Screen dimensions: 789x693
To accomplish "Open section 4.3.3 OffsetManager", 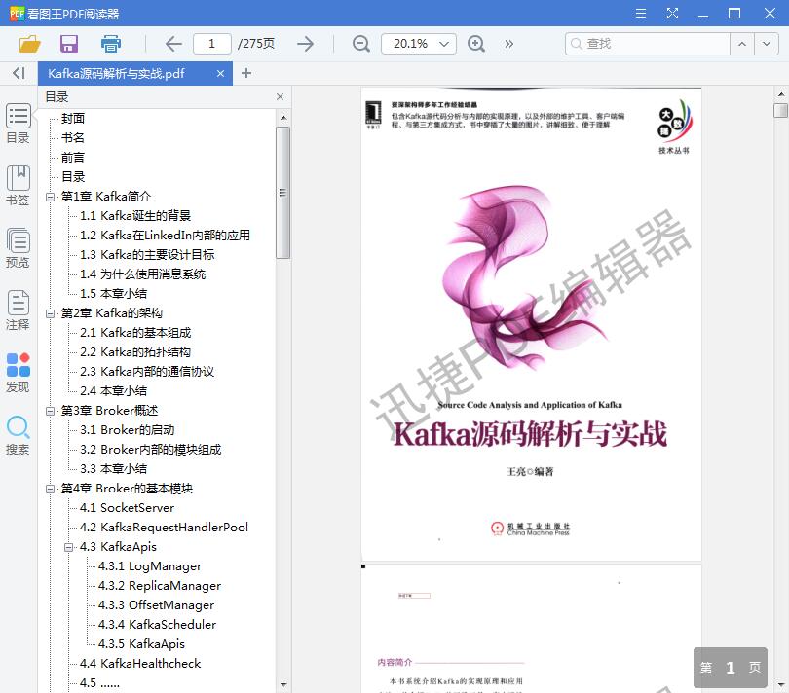I will (x=156, y=605).
